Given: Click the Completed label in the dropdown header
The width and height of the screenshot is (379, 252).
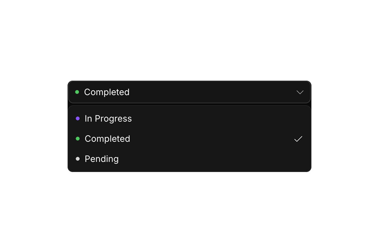Looking at the screenshot, I should [x=107, y=92].
